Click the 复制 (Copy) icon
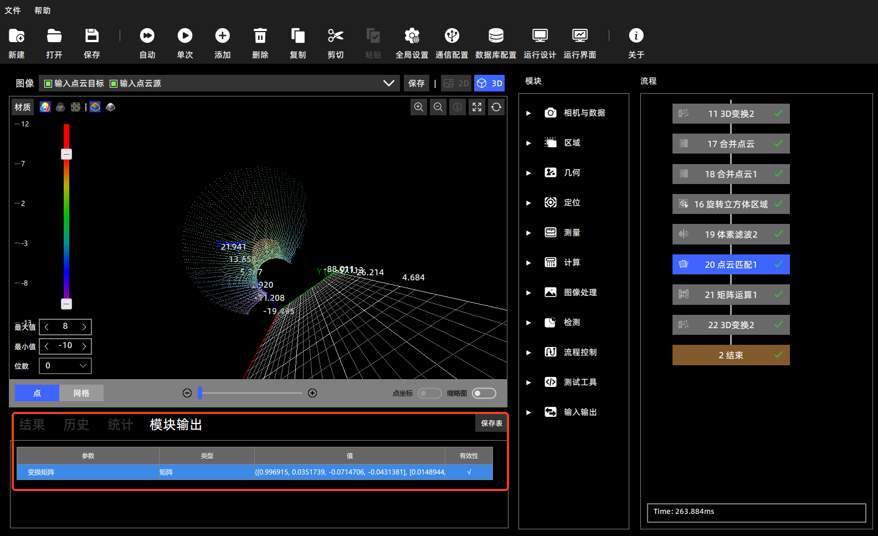The height and width of the screenshot is (536, 878). (x=298, y=36)
